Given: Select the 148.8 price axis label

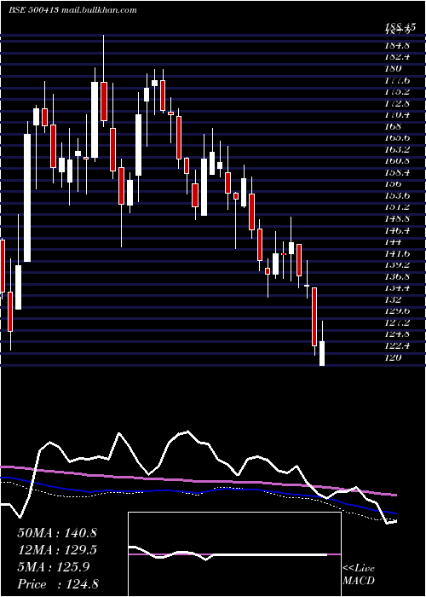Looking at the screenshot, I should coord(397,219).
